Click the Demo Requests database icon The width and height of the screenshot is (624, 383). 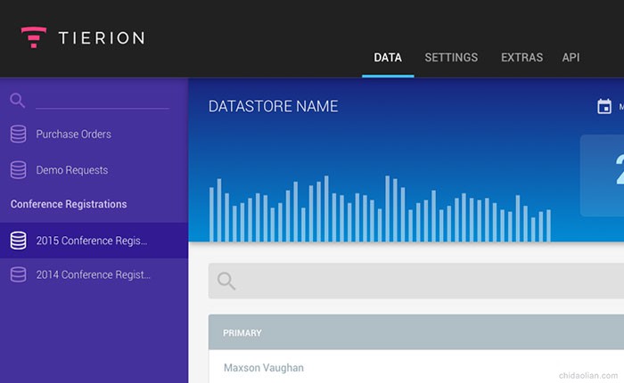click(19, 170)
